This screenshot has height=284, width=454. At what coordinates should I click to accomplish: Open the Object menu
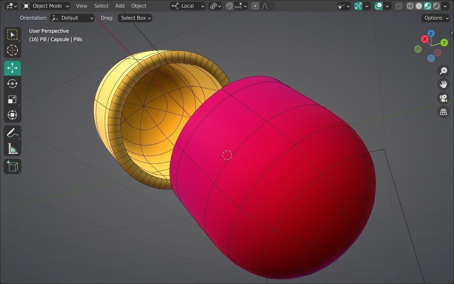tap(139, 6)
